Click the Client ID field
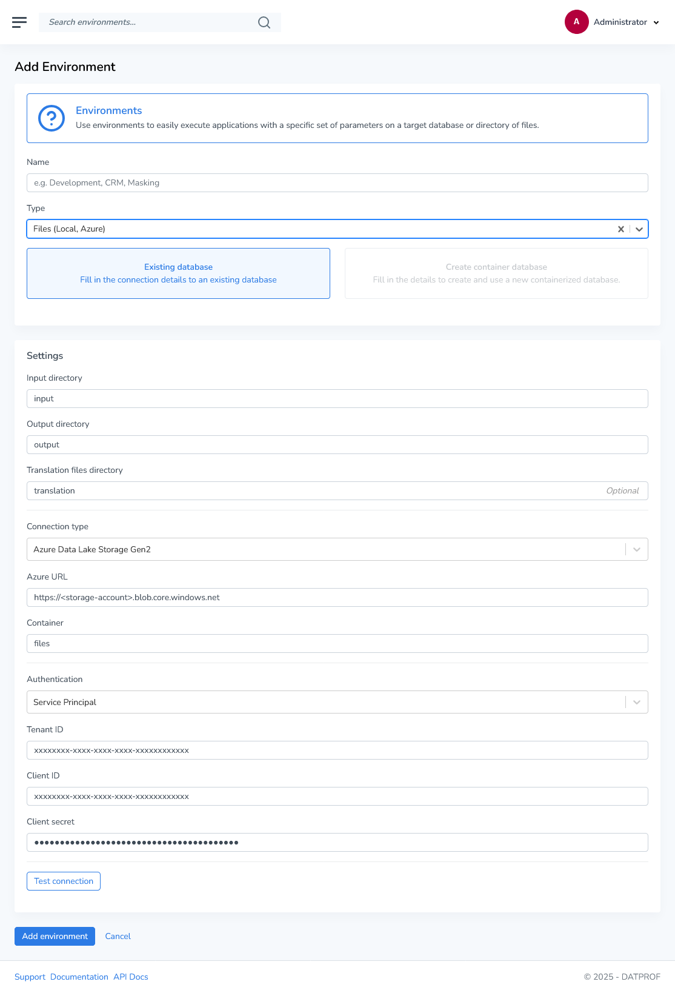Screen dimensions: 675x993 click(x=337, y=797)
